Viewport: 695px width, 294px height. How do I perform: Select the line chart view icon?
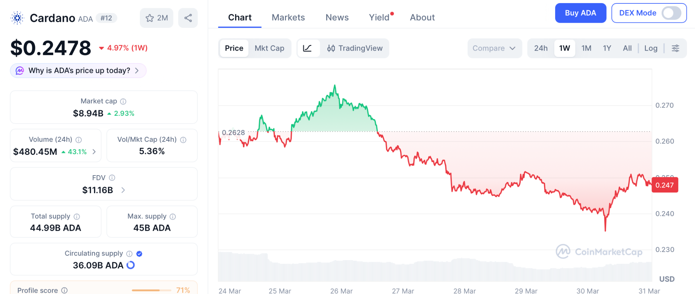(x=307, y=48)
